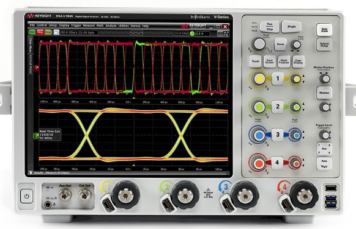The height and width of the screenshot is (229, 356).
Task: Click the Results (Measure All Edges) bar
Action: 128,173
